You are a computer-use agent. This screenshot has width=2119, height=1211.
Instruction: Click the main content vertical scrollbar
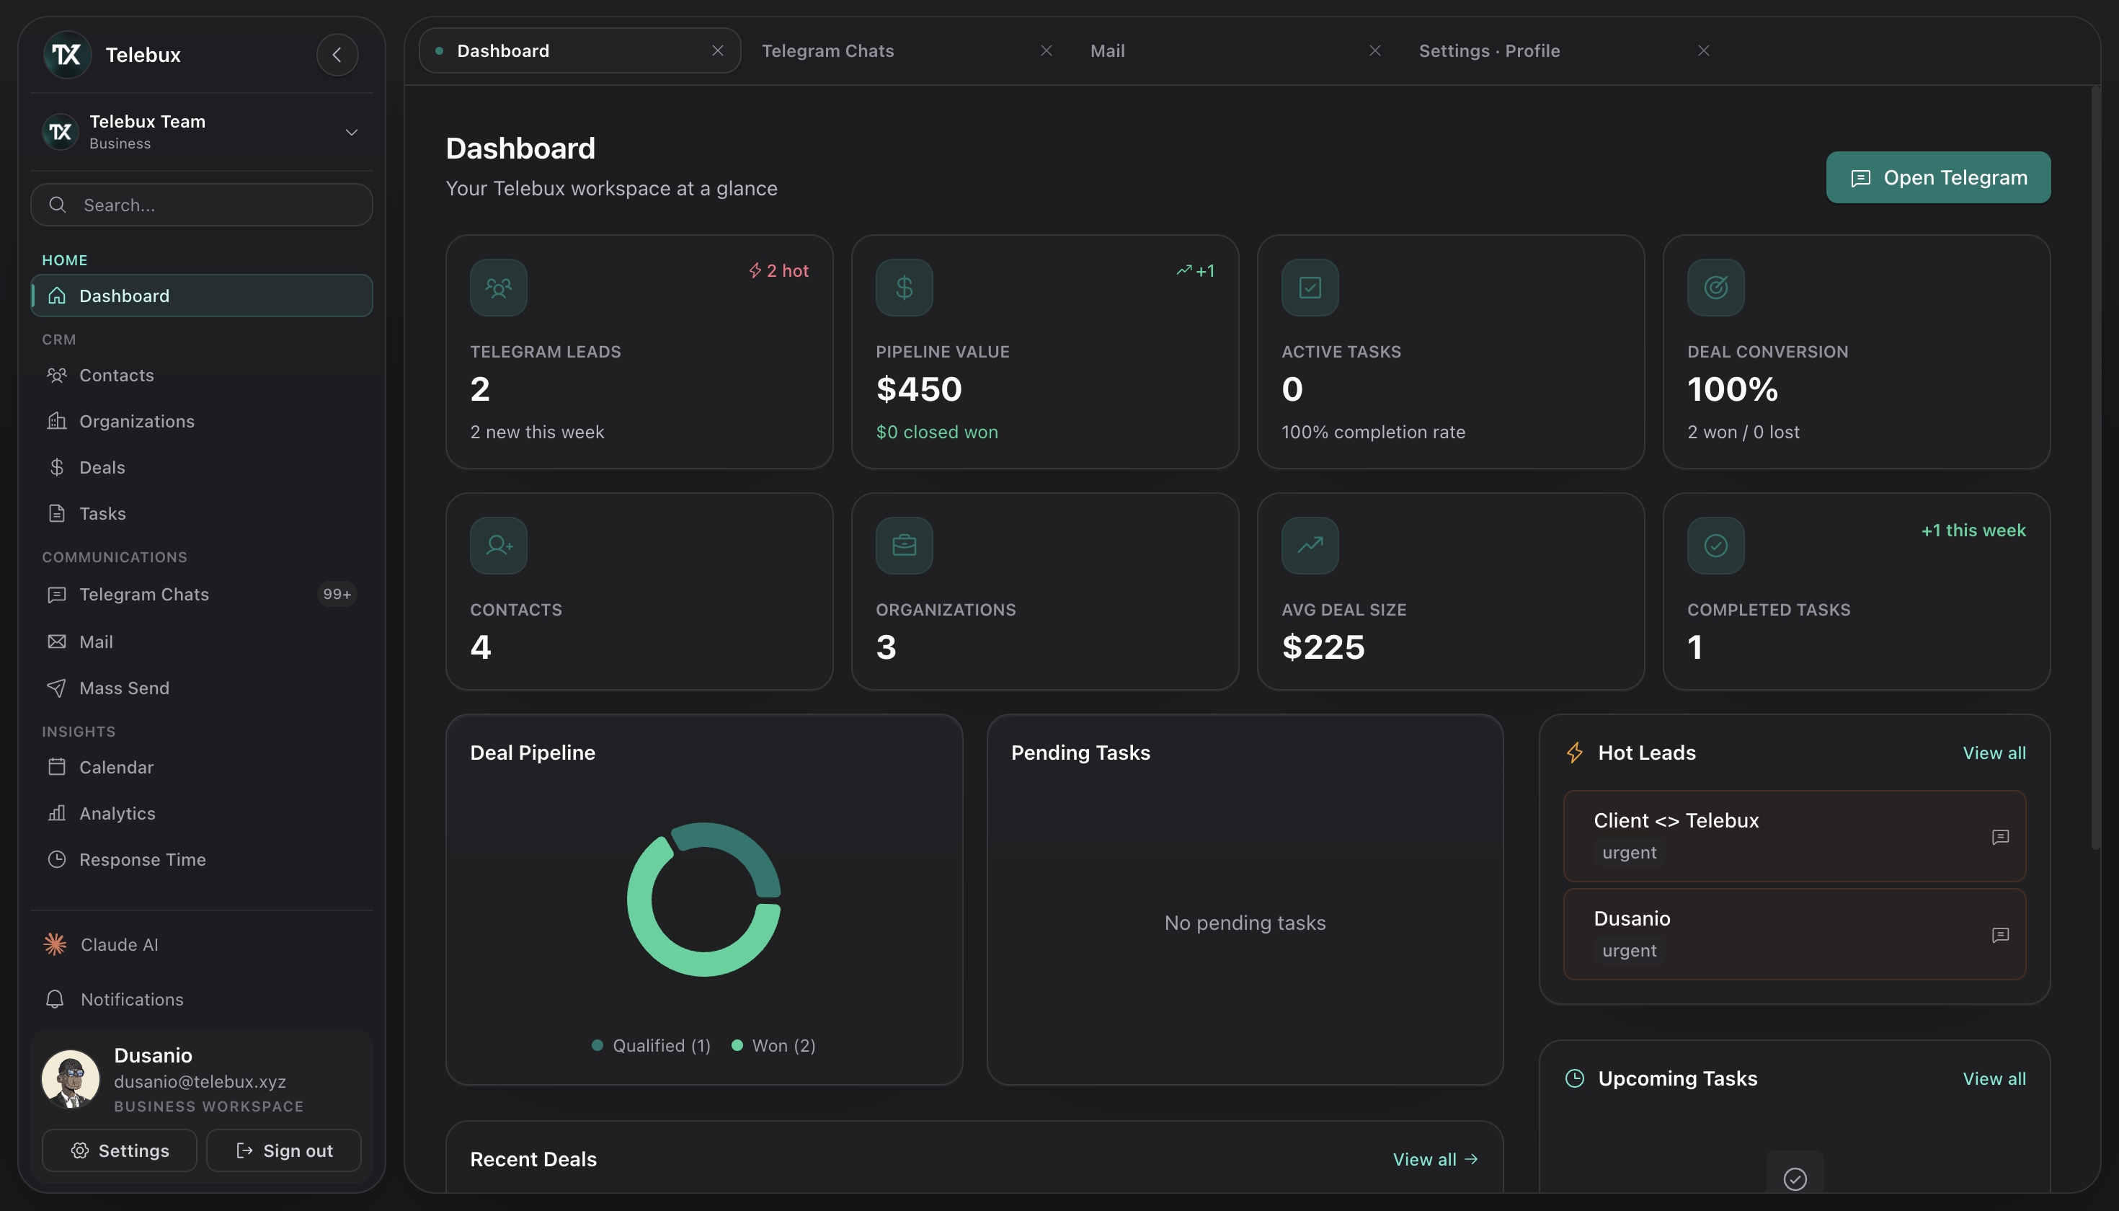tap(2095, 467)
